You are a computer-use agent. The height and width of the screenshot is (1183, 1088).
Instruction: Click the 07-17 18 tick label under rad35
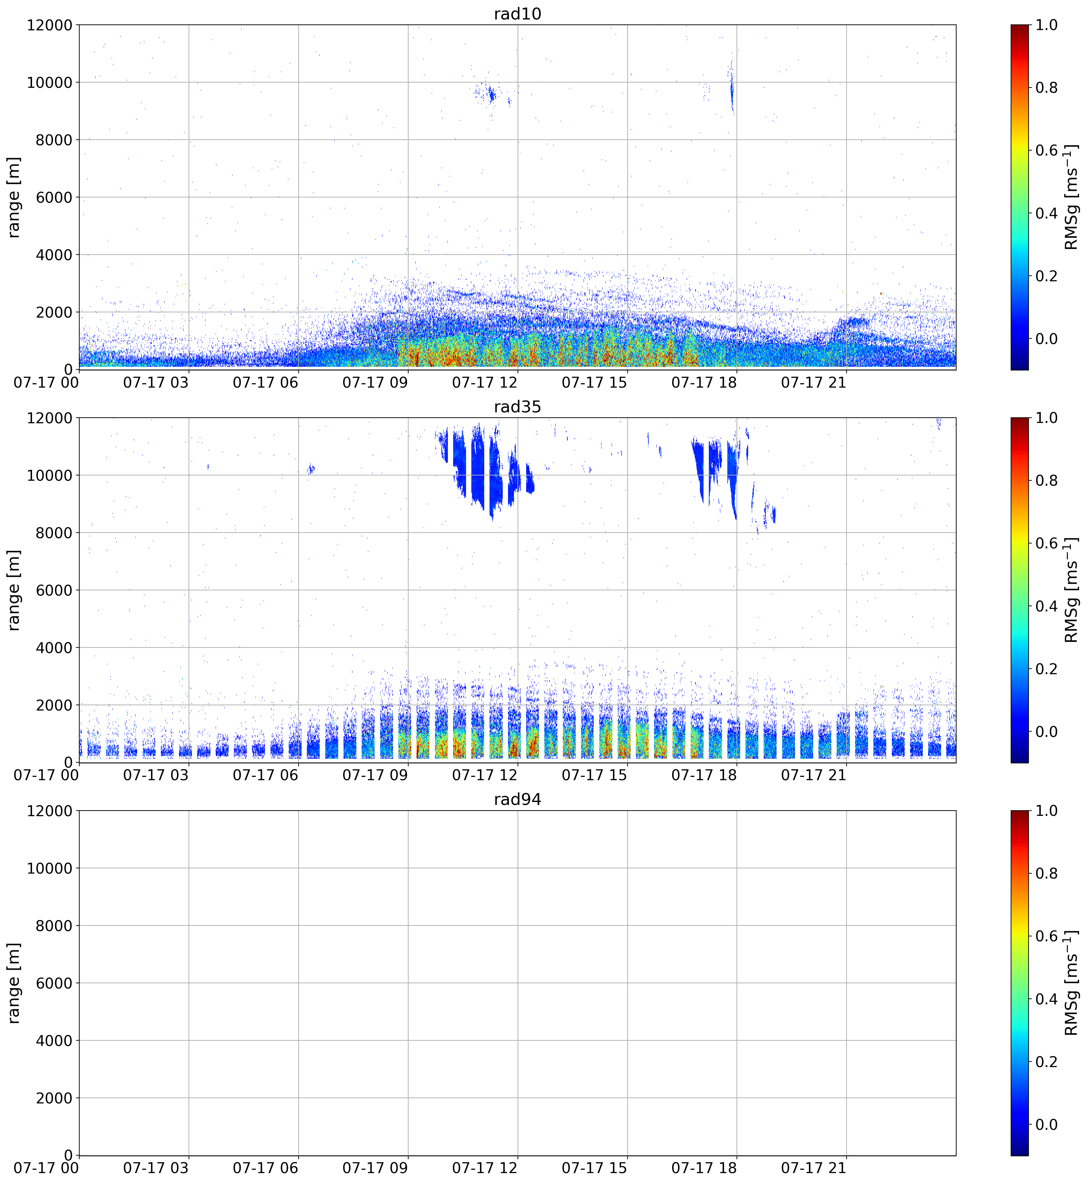[x=704, y=775]
